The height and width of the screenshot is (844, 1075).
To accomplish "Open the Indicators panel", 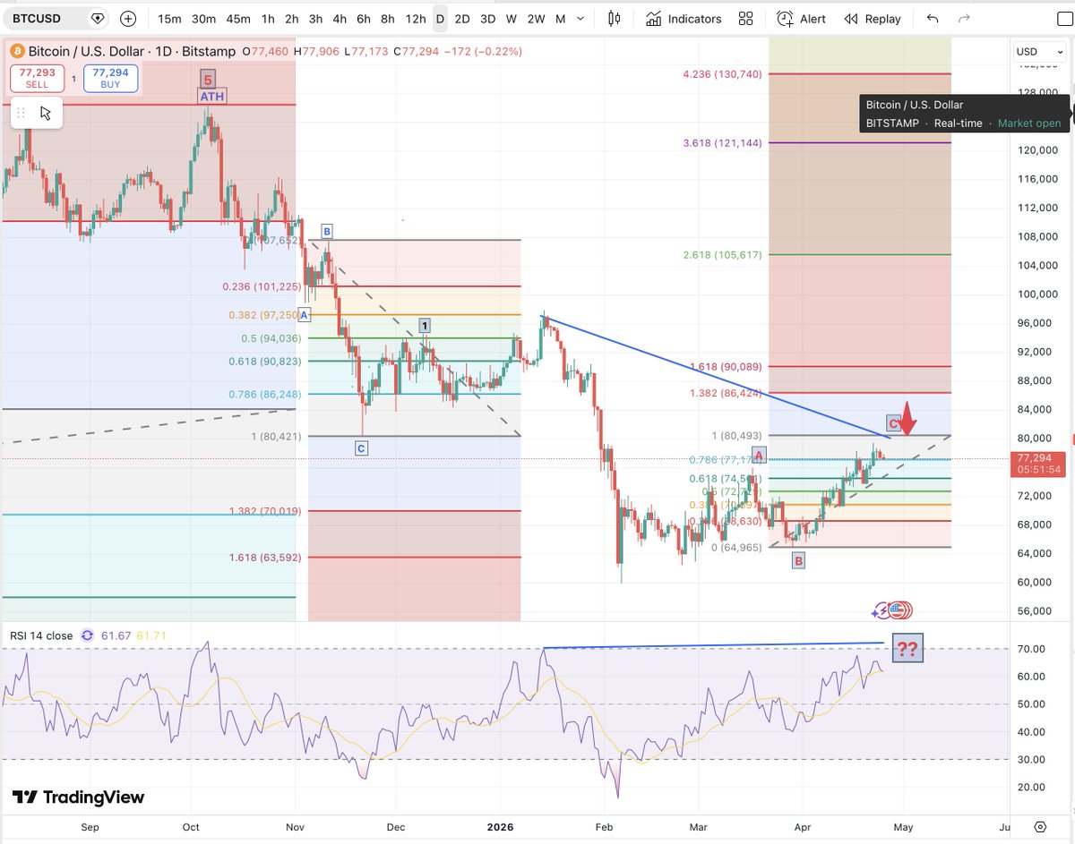I will tap(684, 18).
